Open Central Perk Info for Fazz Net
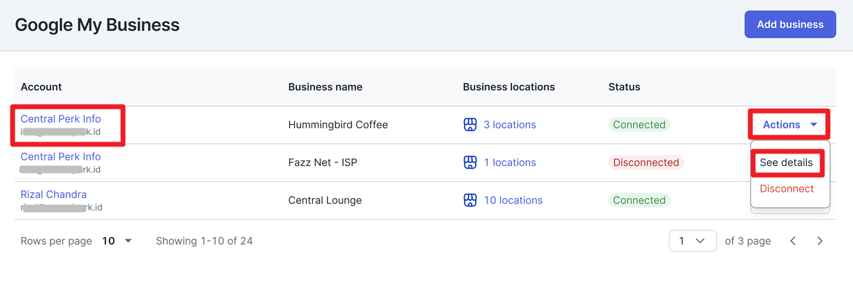 (x=61, y=156)
